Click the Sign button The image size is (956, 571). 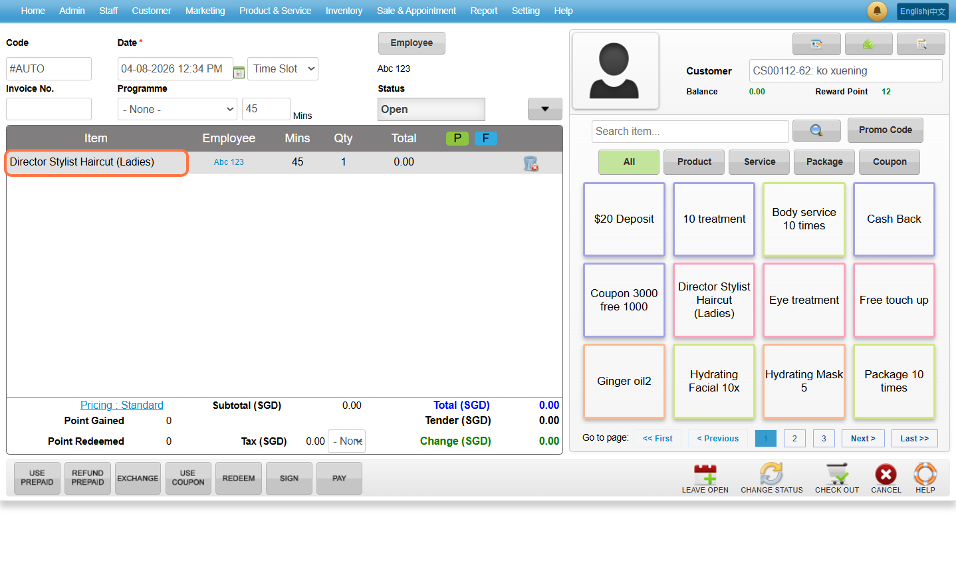[x=289, y=479]
